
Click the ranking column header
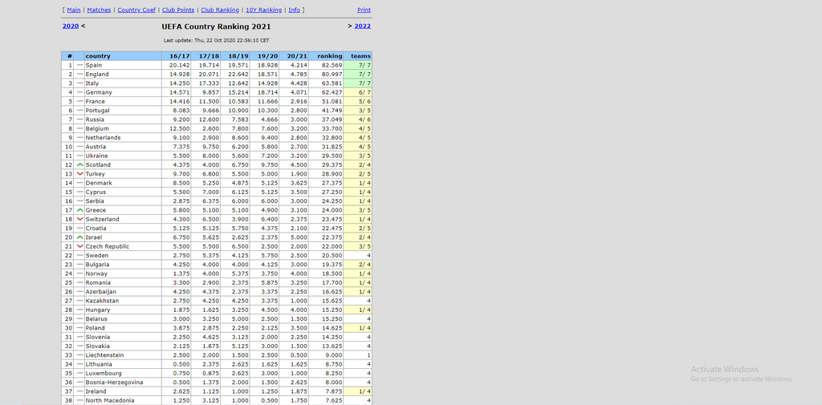[x=326, y=56]
